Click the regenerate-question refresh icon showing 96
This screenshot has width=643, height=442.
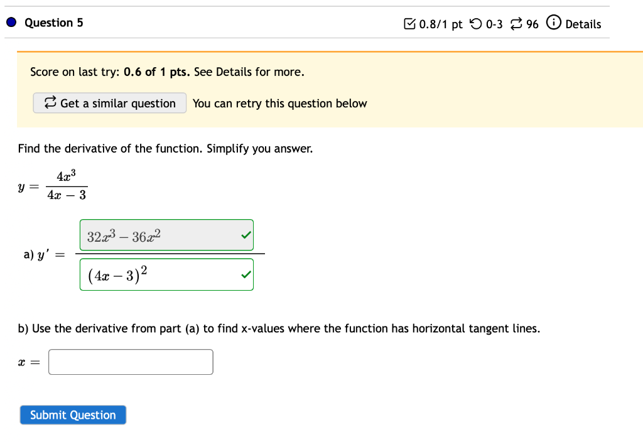click(x=516, y=24)
